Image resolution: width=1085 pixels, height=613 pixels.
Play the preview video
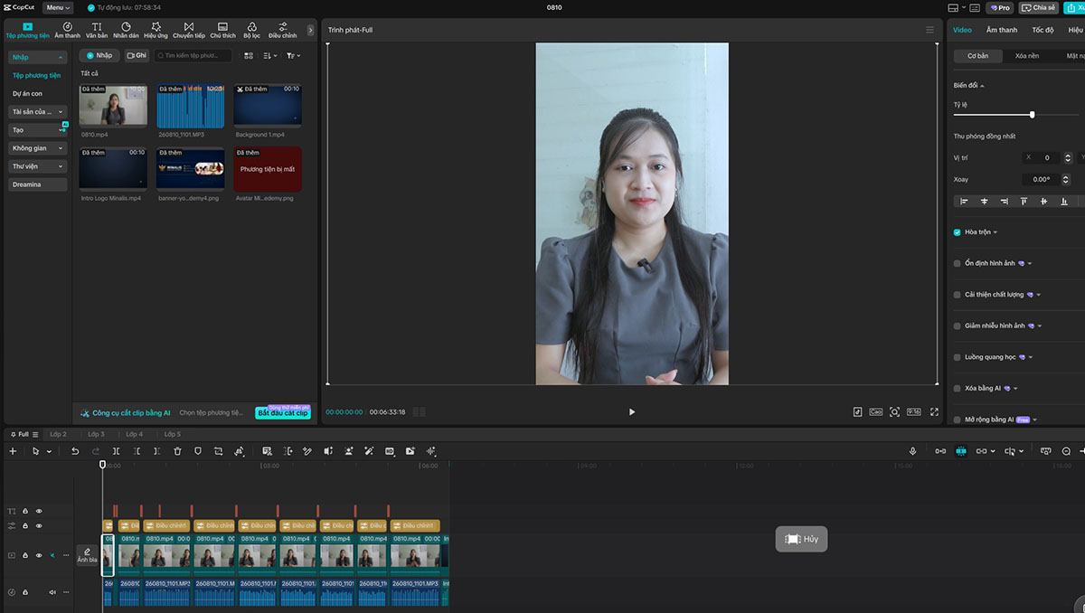point(632,411)
